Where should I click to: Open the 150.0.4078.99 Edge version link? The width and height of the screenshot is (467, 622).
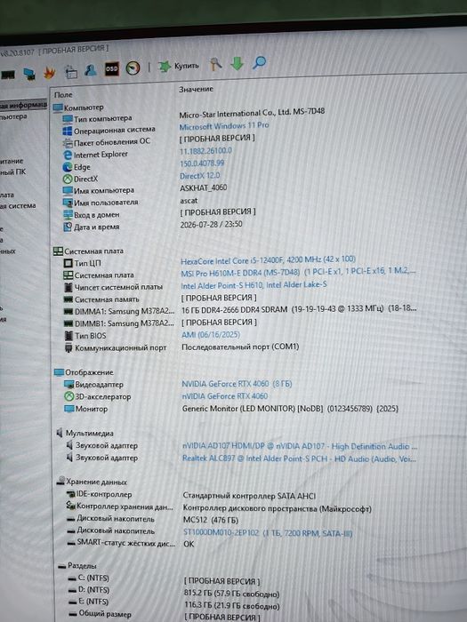(202, 163)
